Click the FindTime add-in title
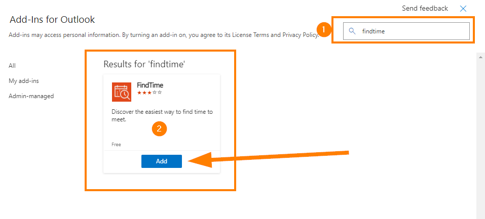Image resolution: width=485 pixels, height=219 pixels. pyautogui.click(x=150, y=85)
